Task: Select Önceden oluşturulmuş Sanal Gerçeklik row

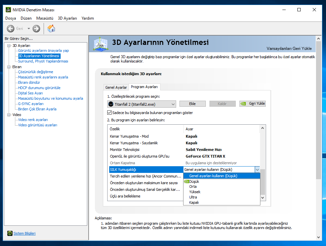Action: point(146,189)
